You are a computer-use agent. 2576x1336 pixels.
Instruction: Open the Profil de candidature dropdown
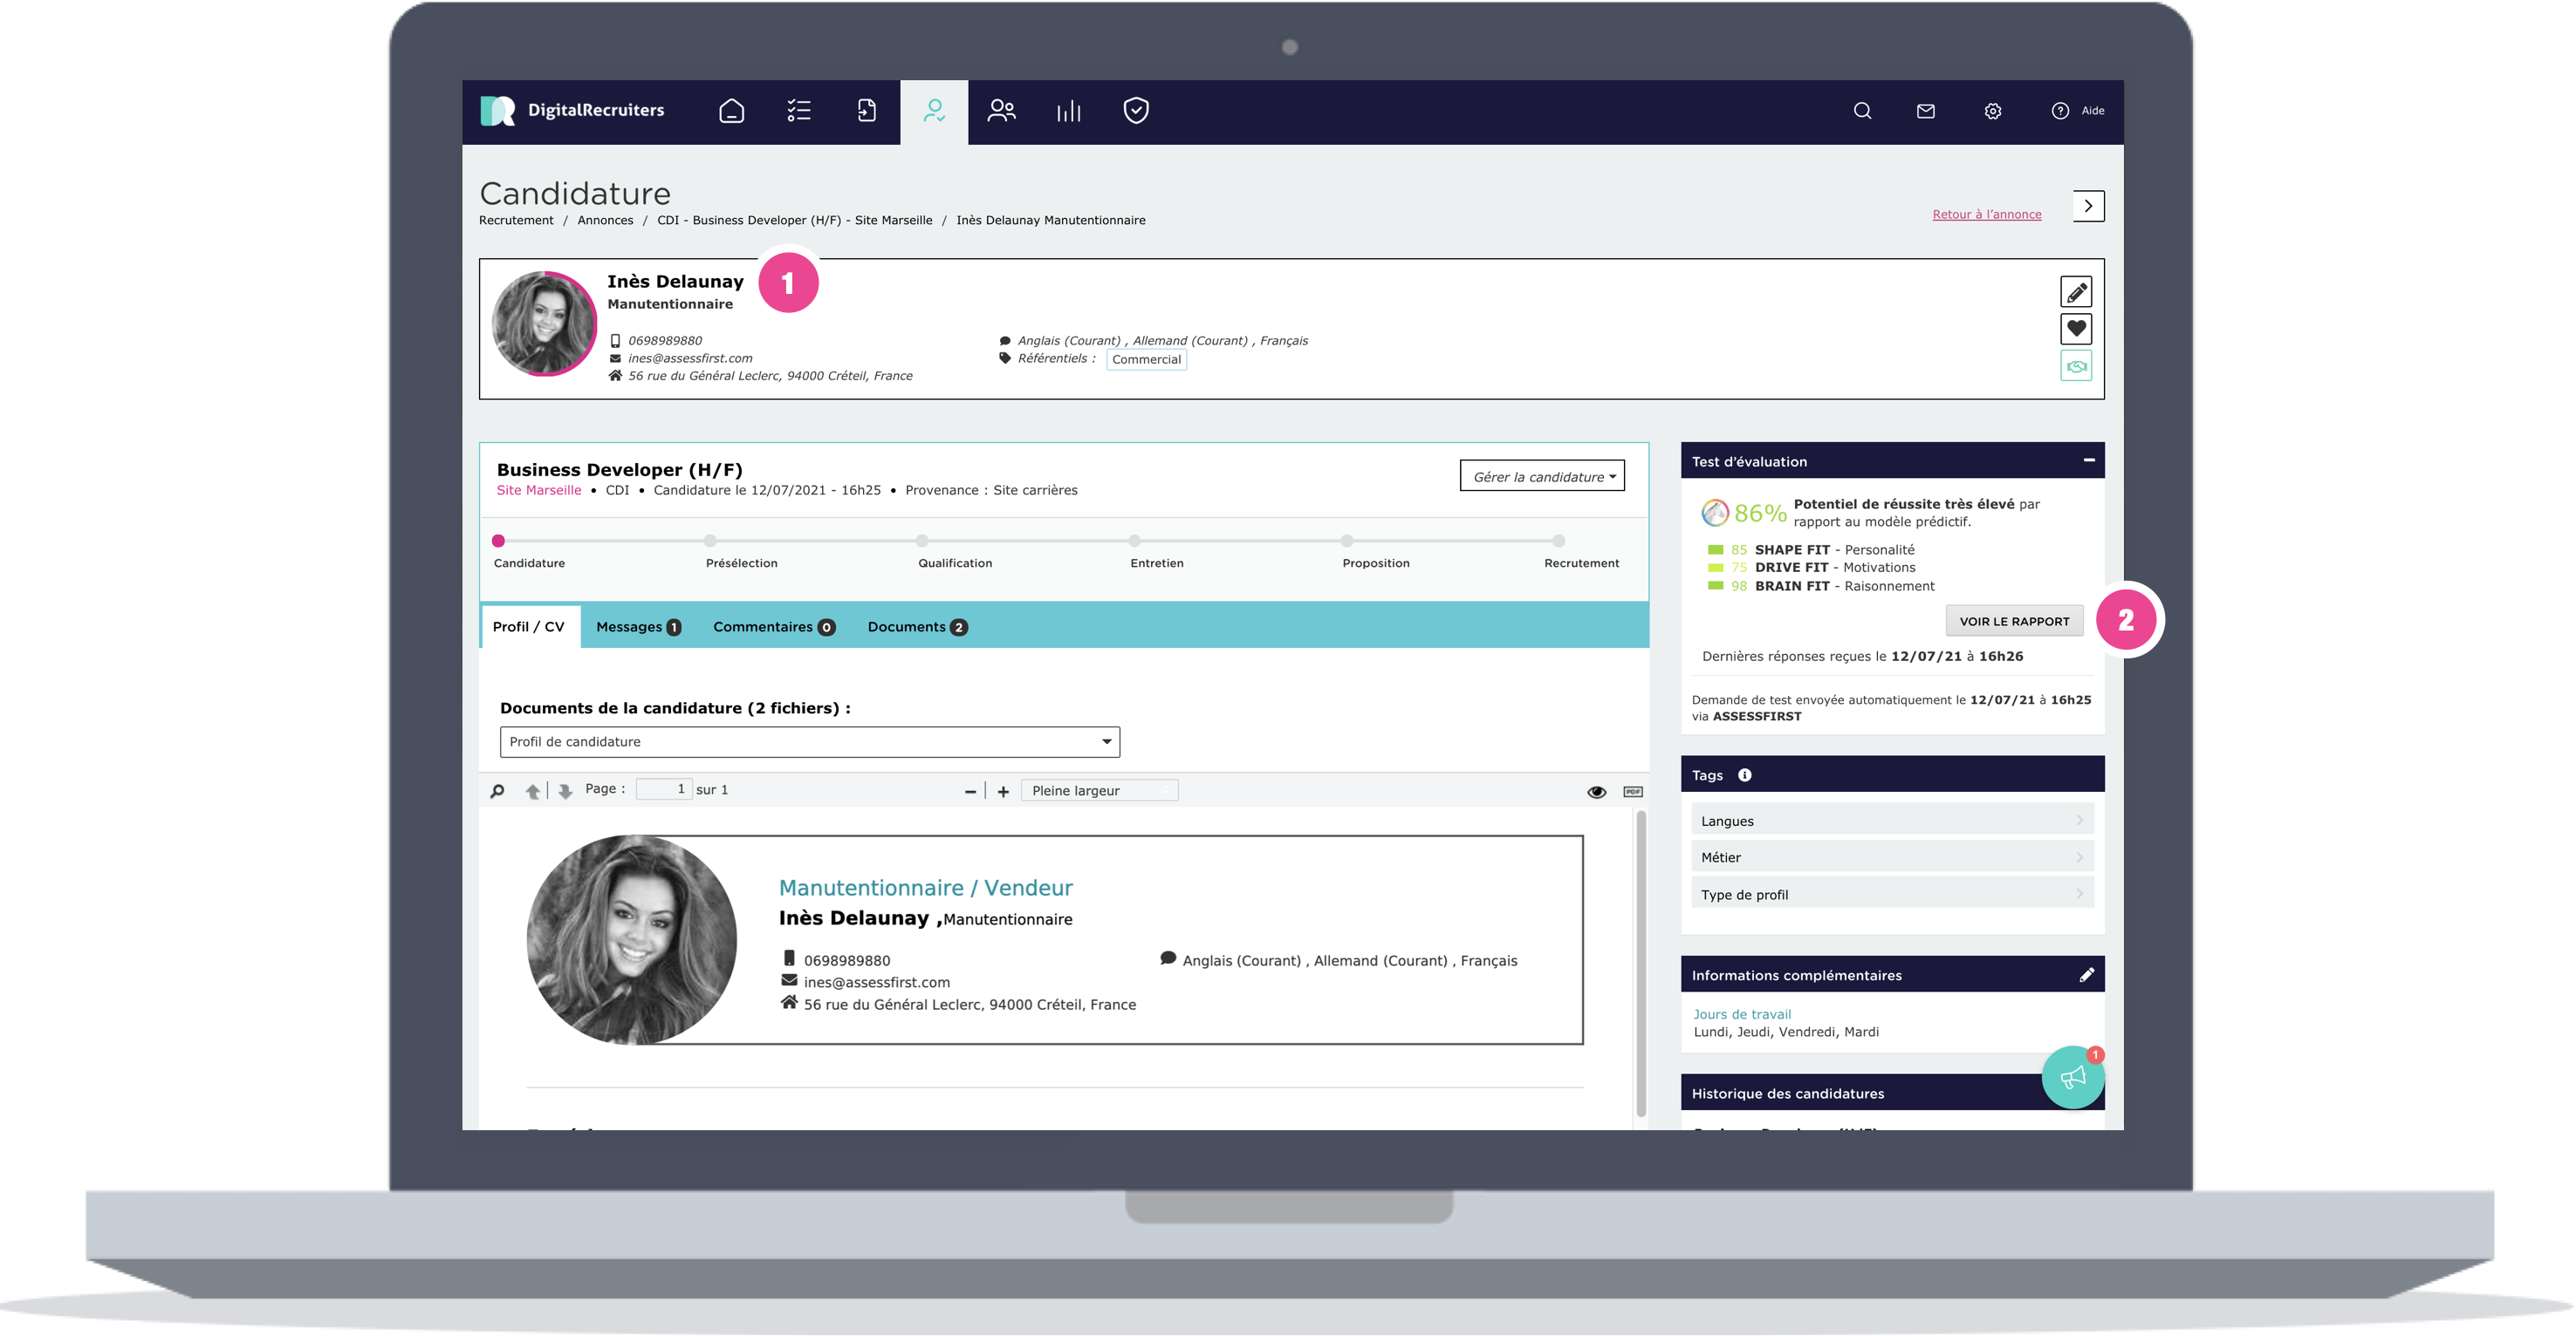point(809,742)
